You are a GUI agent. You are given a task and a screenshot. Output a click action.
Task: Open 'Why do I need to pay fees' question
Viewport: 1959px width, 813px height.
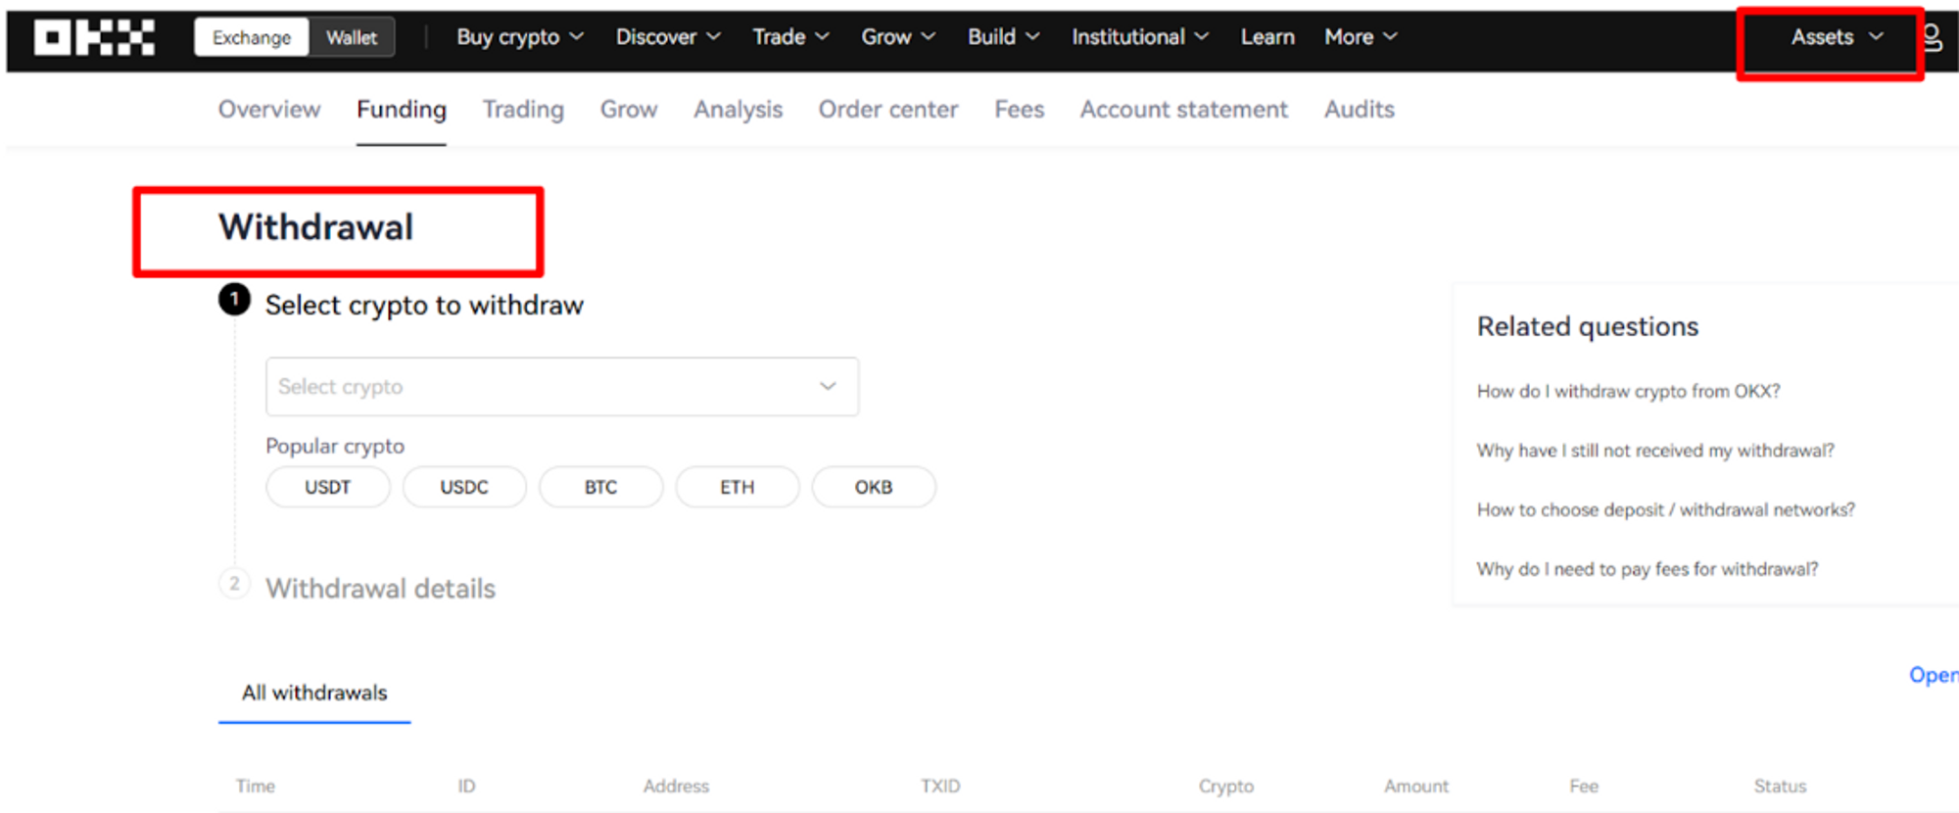click(1647, 569)
